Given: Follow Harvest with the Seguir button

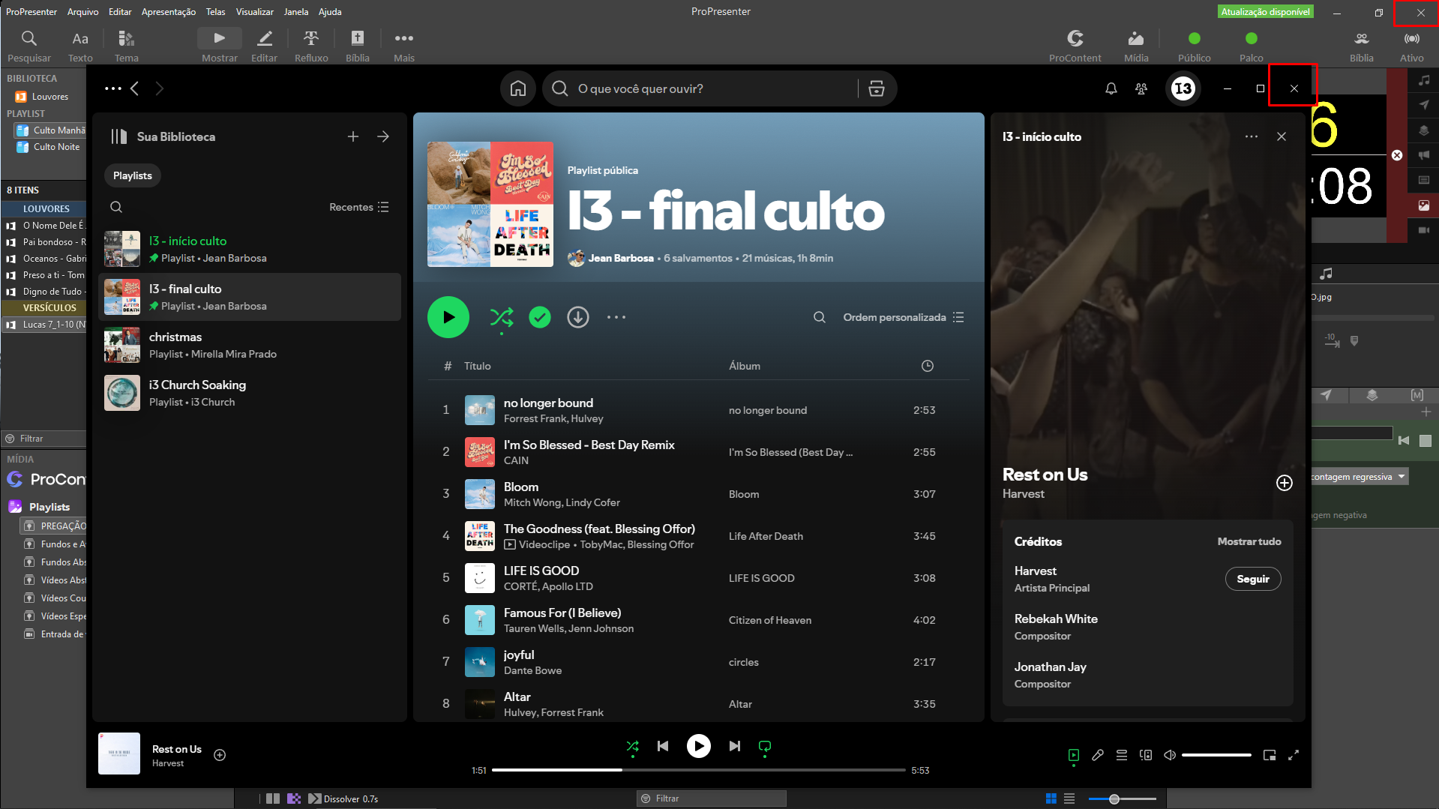Looking at the screenshot, I should coord(1252,579).
